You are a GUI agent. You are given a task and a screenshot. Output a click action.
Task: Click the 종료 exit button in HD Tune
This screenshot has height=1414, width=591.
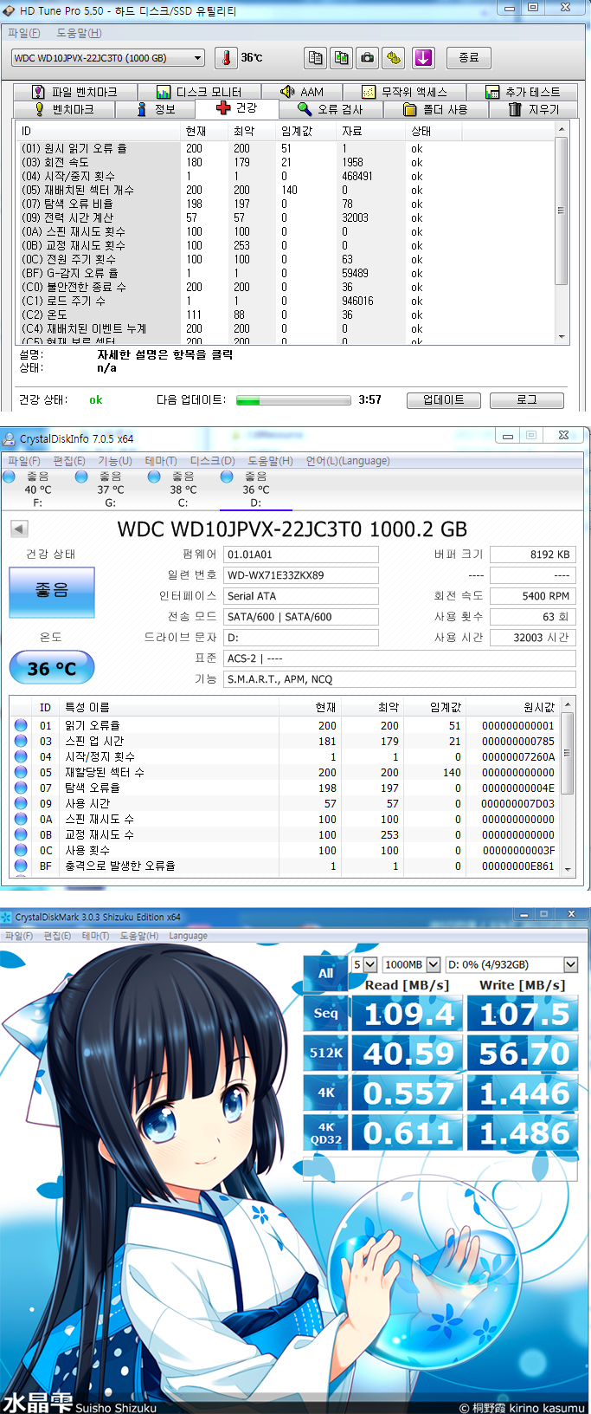coord(469,58)
